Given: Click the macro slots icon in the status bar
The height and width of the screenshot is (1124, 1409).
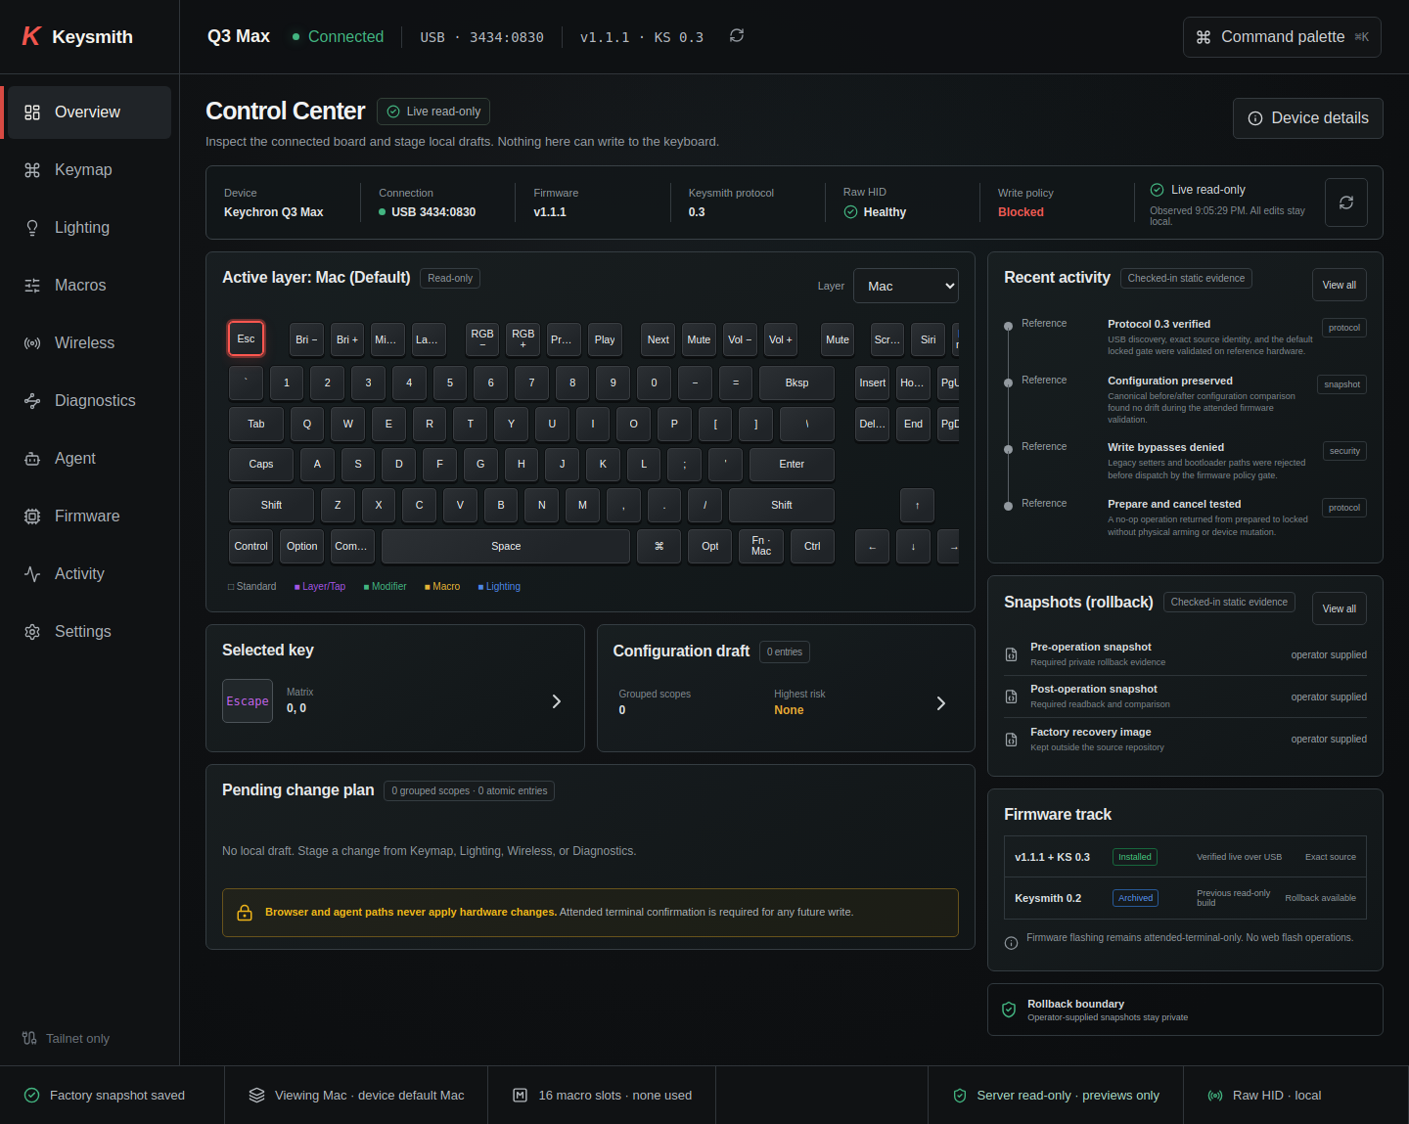Looking at the screenshot, I should [x=521, y=1096].
